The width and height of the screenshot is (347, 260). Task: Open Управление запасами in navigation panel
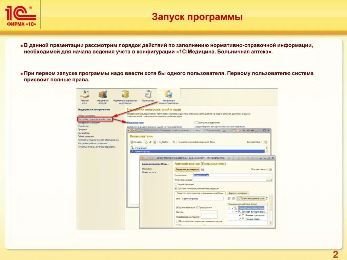(x=89, y=123)
